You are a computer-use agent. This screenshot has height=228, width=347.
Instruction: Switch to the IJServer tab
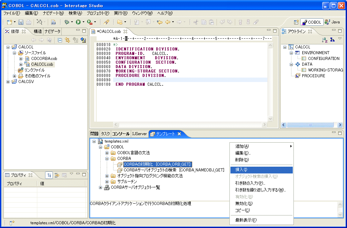tap(139, 134)
